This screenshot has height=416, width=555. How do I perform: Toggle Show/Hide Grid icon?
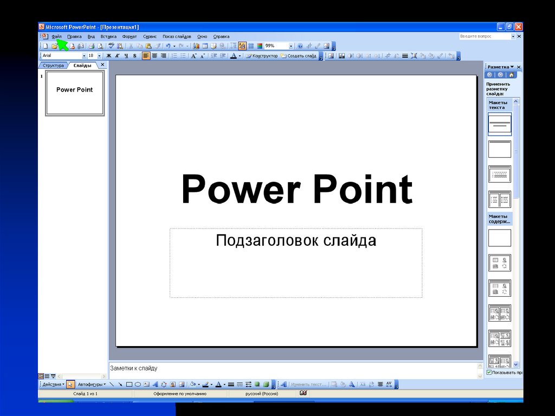251,46
